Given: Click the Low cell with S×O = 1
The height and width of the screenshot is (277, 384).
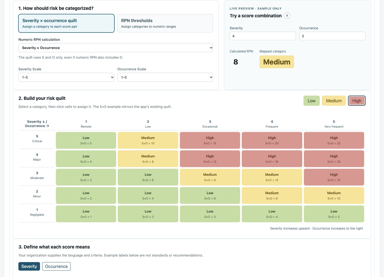Looking at the screenshot, I should (86, 214).
